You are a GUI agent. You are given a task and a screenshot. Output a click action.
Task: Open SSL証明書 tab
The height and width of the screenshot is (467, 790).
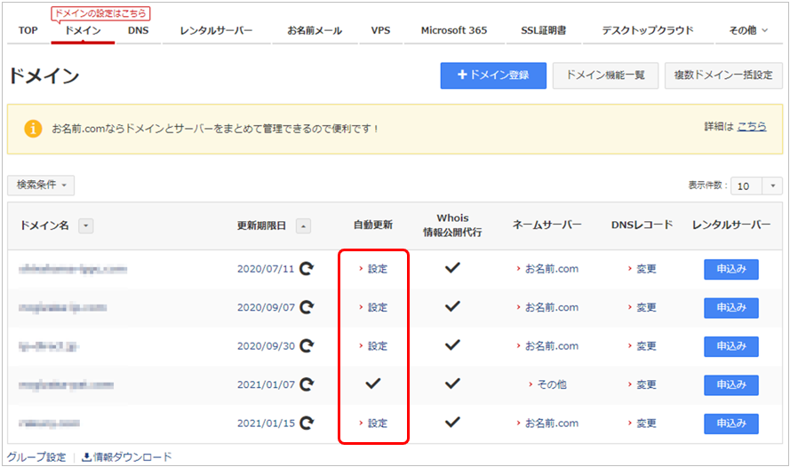543,31
